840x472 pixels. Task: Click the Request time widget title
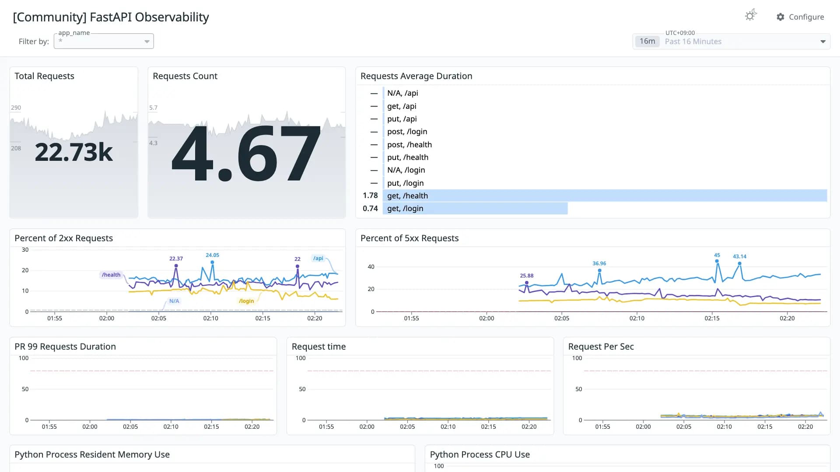tap(319, 347)
